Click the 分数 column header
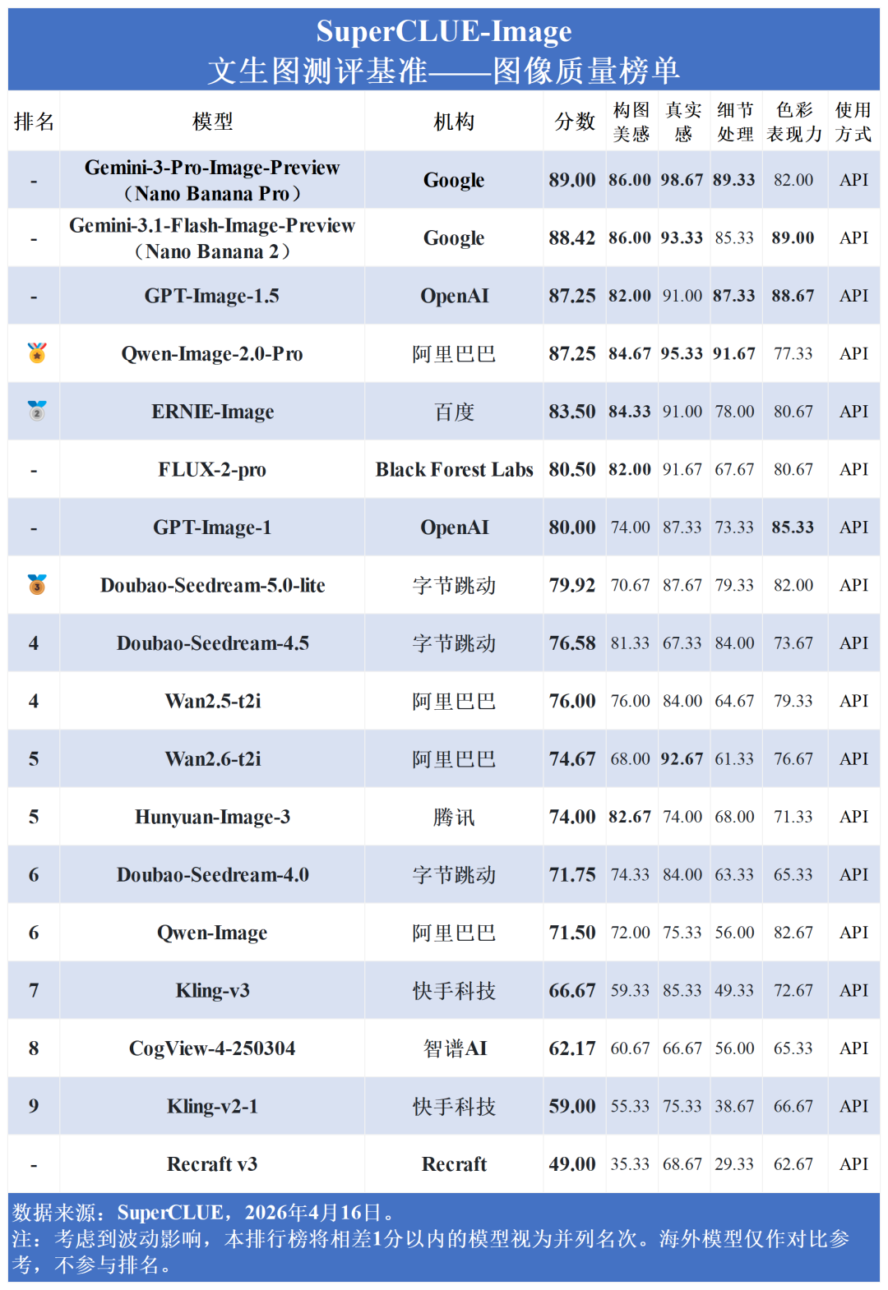This screenshot has width=888, height=1290. point(574,122)
